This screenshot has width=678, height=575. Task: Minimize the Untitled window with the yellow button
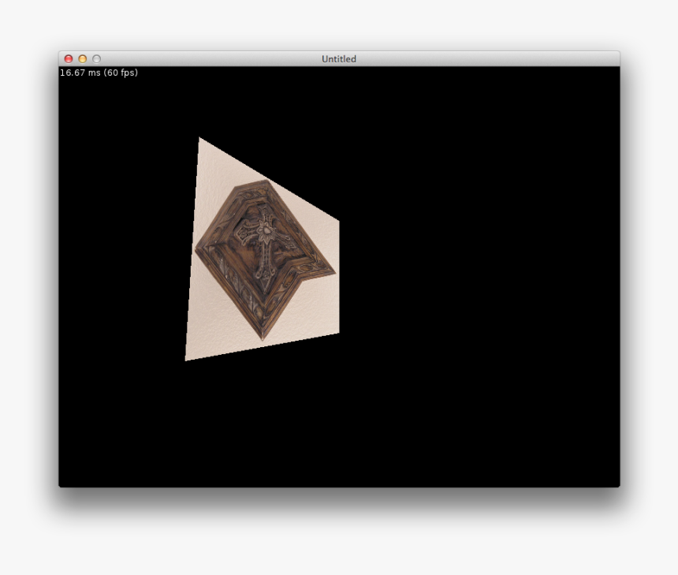click(x=83, y=59)
